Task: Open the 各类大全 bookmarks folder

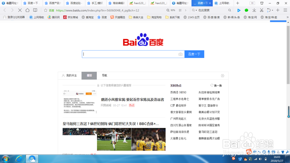Action: click(x=136, y=17)
